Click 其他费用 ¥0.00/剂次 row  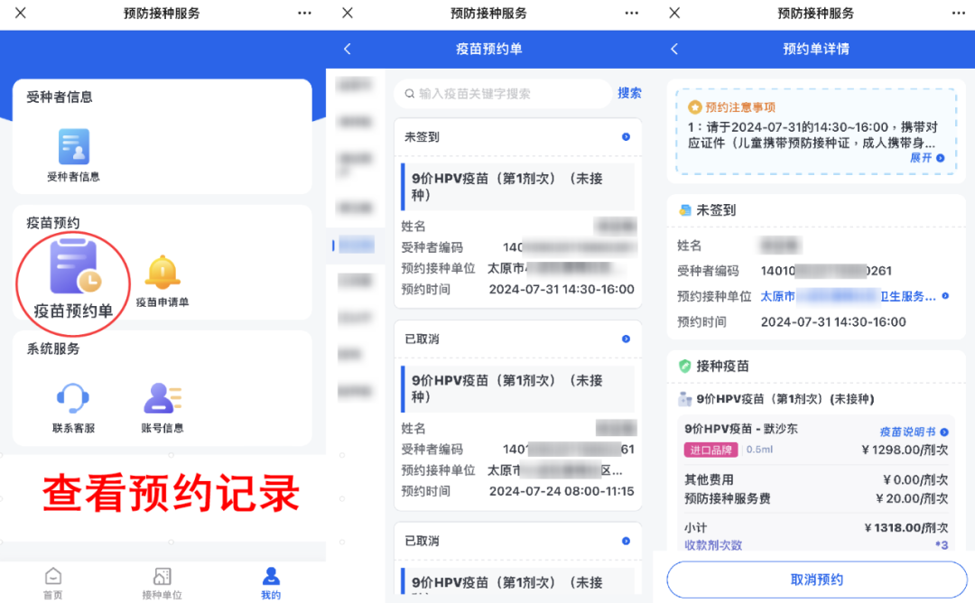(x=816, y=480)
